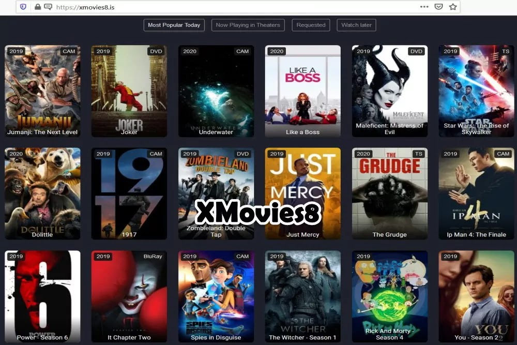This screenshot has width=517, height=345.
Task: Click the 2019 year badge on Rick And Morty
Action: (x=363, y=256)
